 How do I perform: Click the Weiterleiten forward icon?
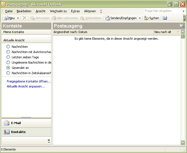[x=82, y=18]
